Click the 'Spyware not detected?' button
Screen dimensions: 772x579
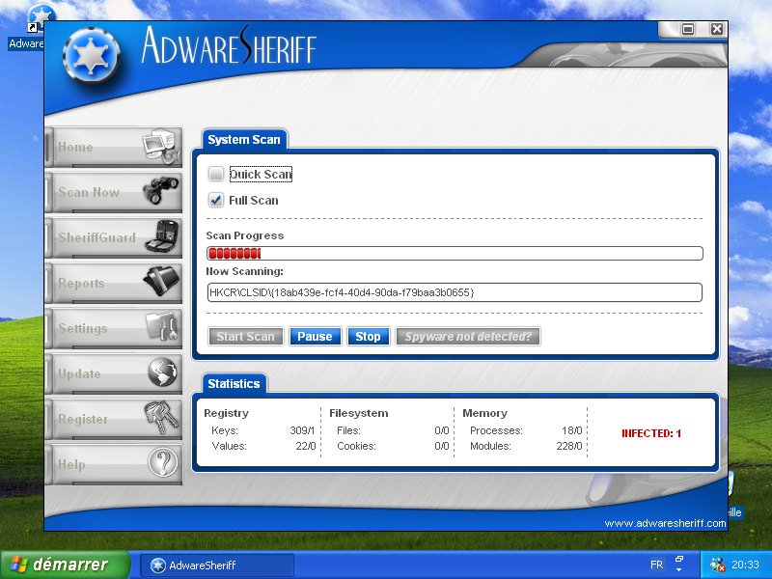[468, 336]
